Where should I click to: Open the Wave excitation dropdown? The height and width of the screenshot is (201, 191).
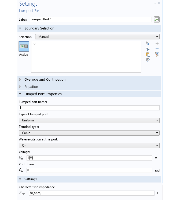(x=89, y=146)
